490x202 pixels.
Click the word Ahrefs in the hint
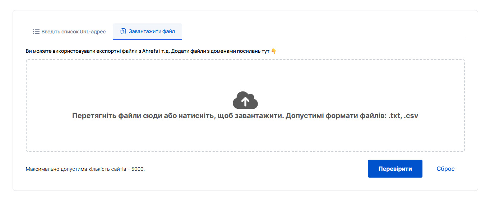pyautogui.click(x=150, y=51)
